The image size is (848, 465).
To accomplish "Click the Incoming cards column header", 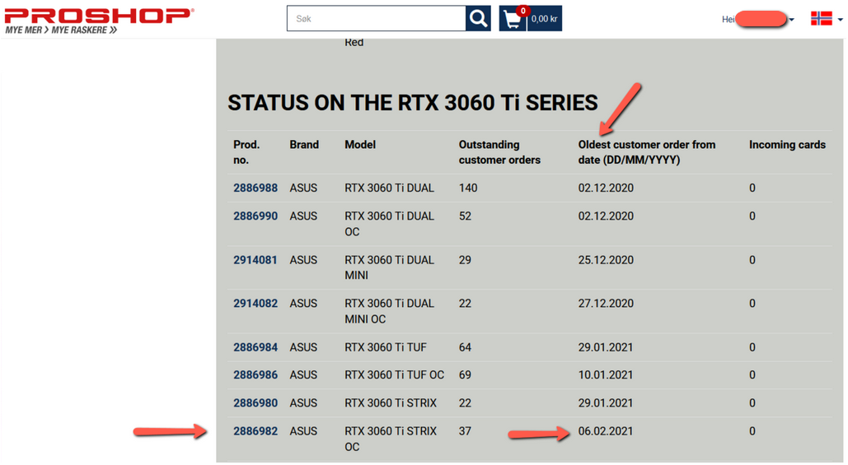I will pyautogui.click(x=788, y=145).
